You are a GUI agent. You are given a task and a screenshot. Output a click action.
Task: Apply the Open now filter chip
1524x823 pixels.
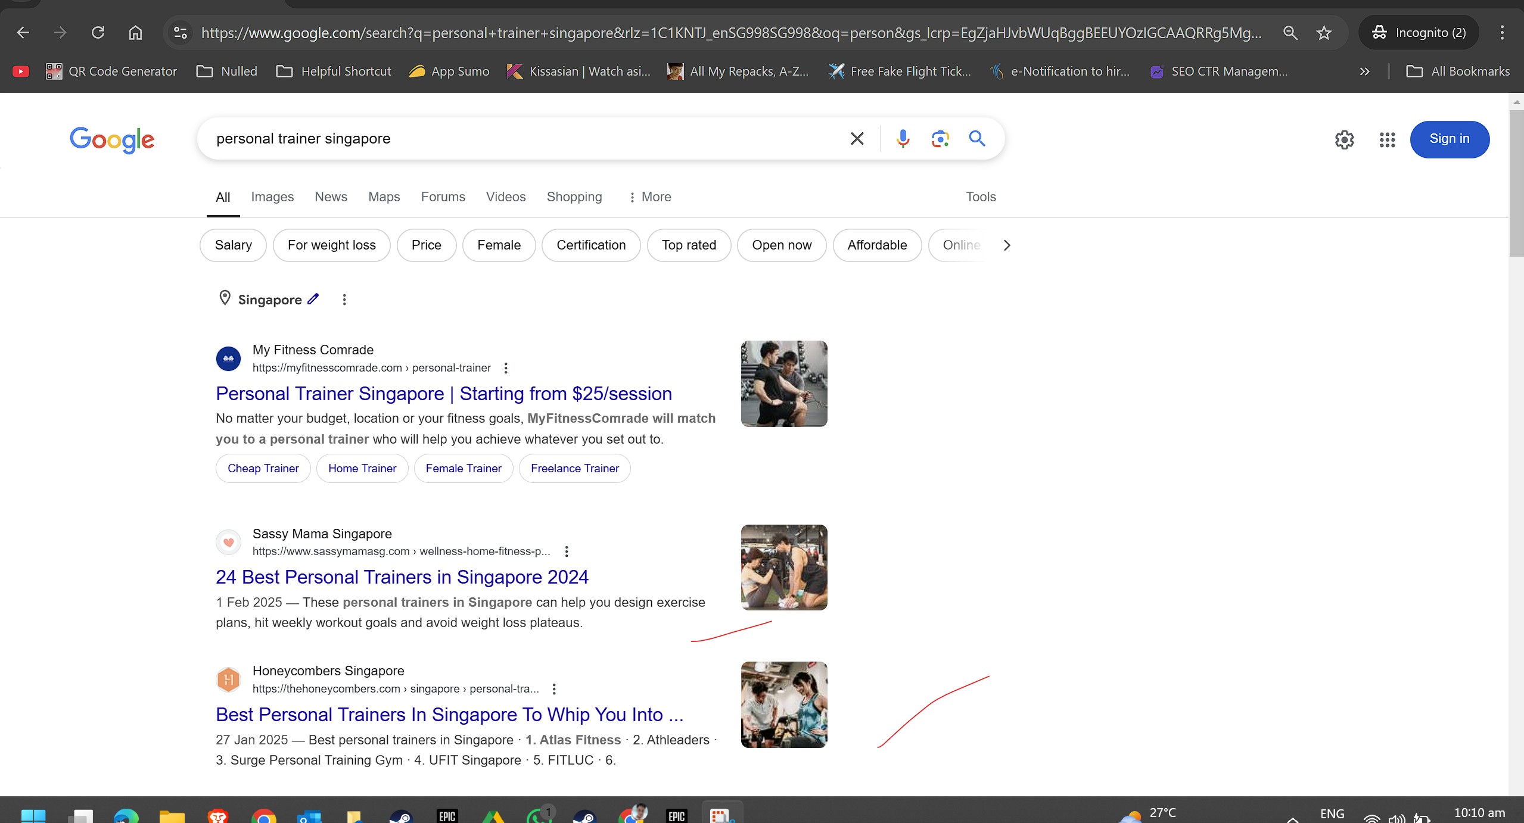point(782,245)
